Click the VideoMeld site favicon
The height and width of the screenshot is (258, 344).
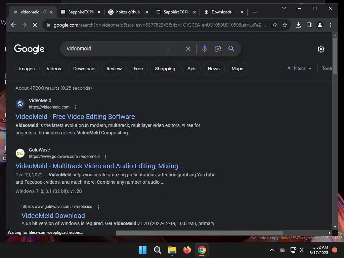click(20, 104)
